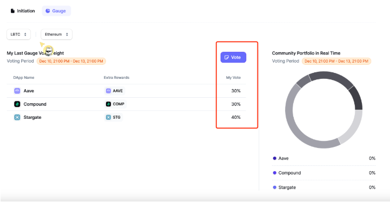Click the darkest segment of donut chart

click(356, 99)
